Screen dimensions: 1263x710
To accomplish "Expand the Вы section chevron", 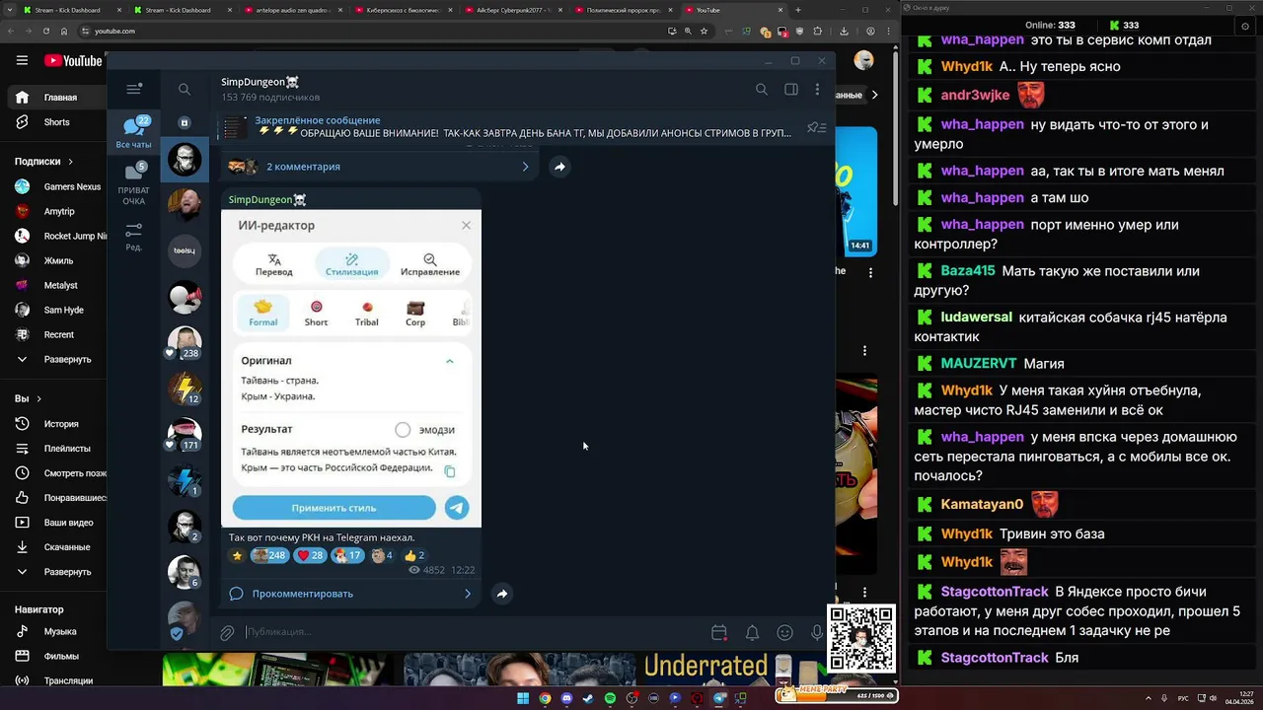I will (x=38, y=399).
